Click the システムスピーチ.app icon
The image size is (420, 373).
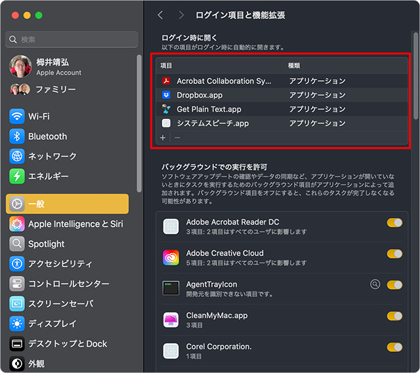pos(166,123)
